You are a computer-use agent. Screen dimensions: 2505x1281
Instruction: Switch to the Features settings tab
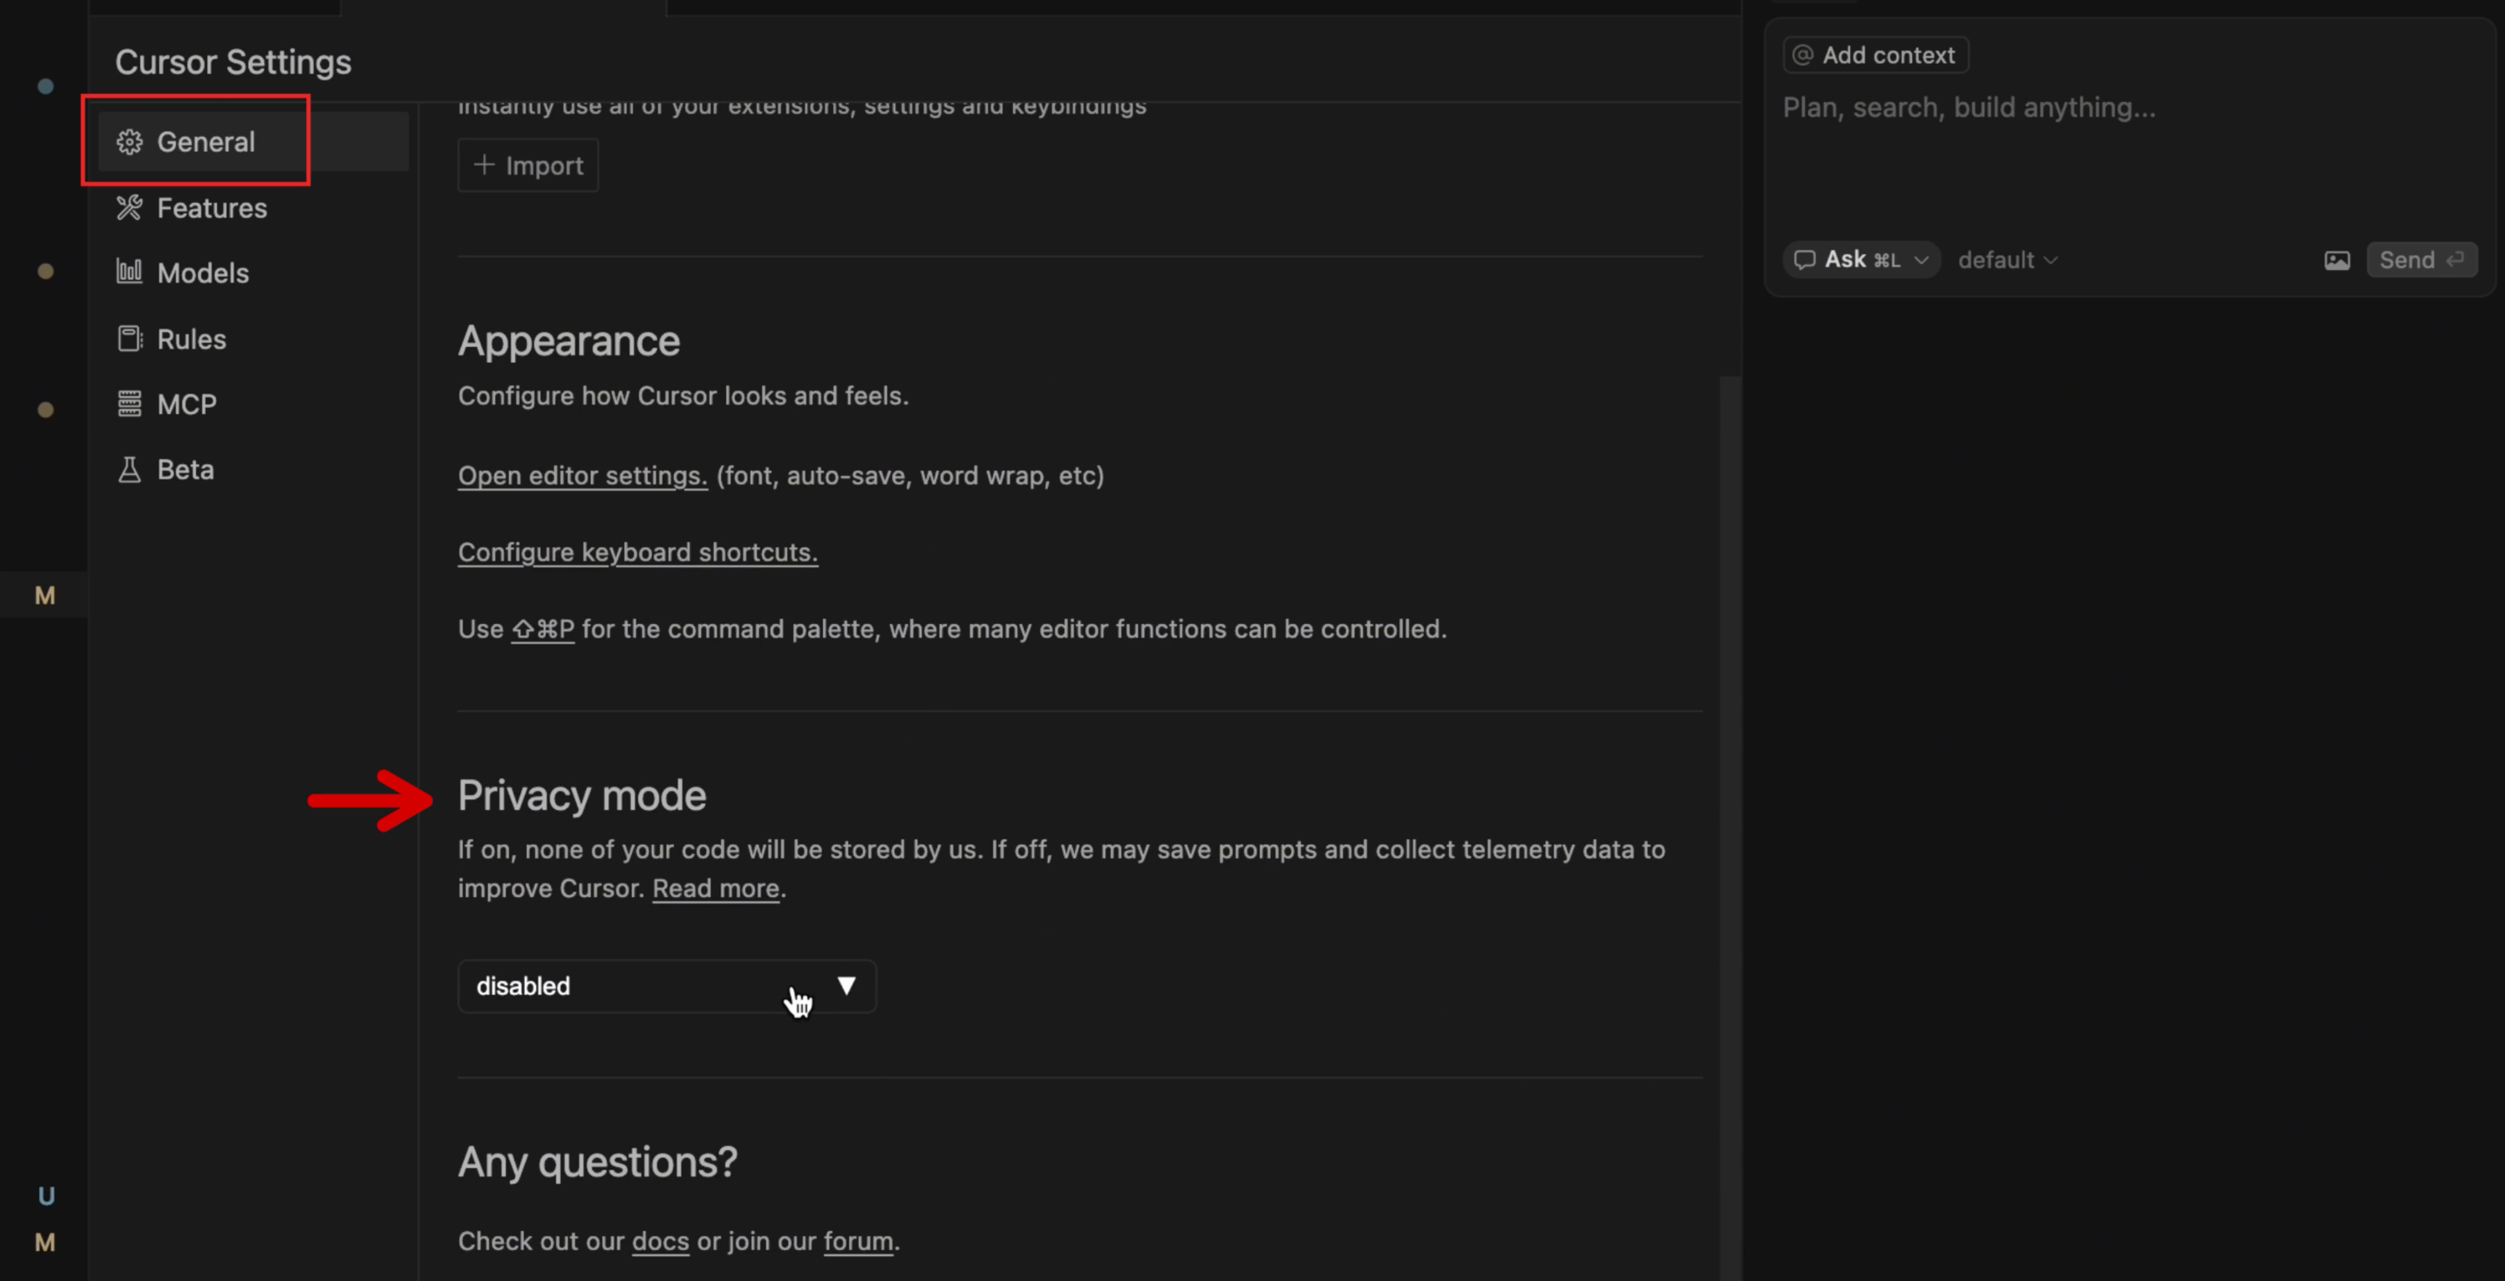point(211,208)
